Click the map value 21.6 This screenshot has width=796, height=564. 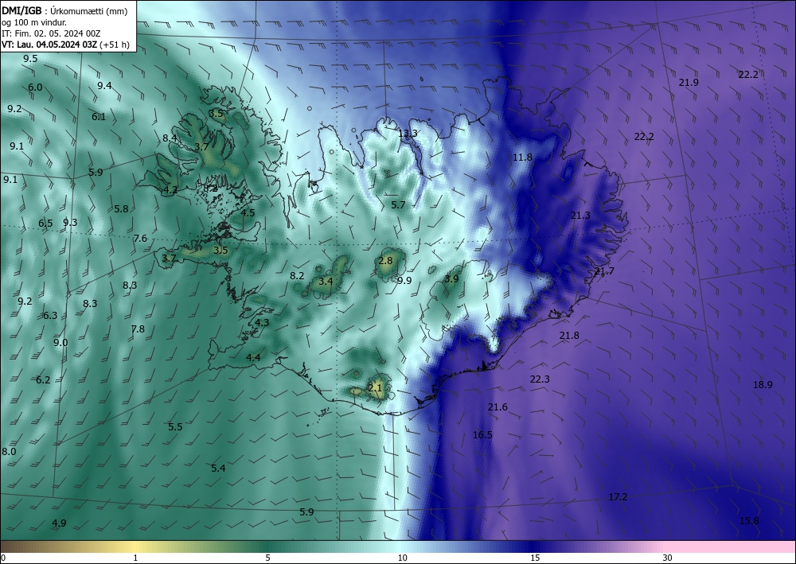tap(497, 407)
